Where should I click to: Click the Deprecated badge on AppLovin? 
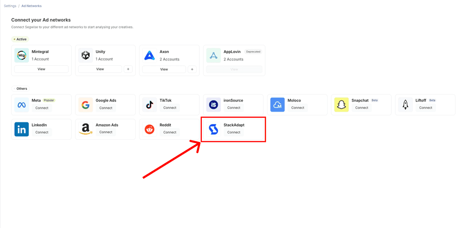(253, 52)
